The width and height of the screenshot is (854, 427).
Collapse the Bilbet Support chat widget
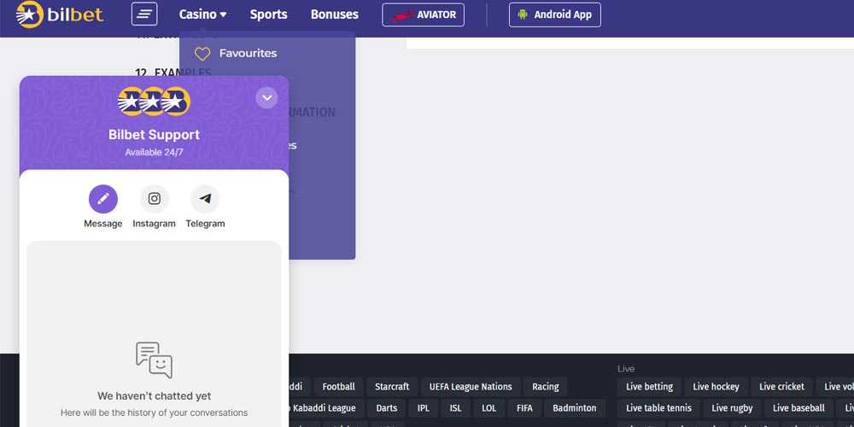pos(266,98)
